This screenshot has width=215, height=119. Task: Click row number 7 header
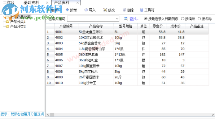(x=50, y=66)
